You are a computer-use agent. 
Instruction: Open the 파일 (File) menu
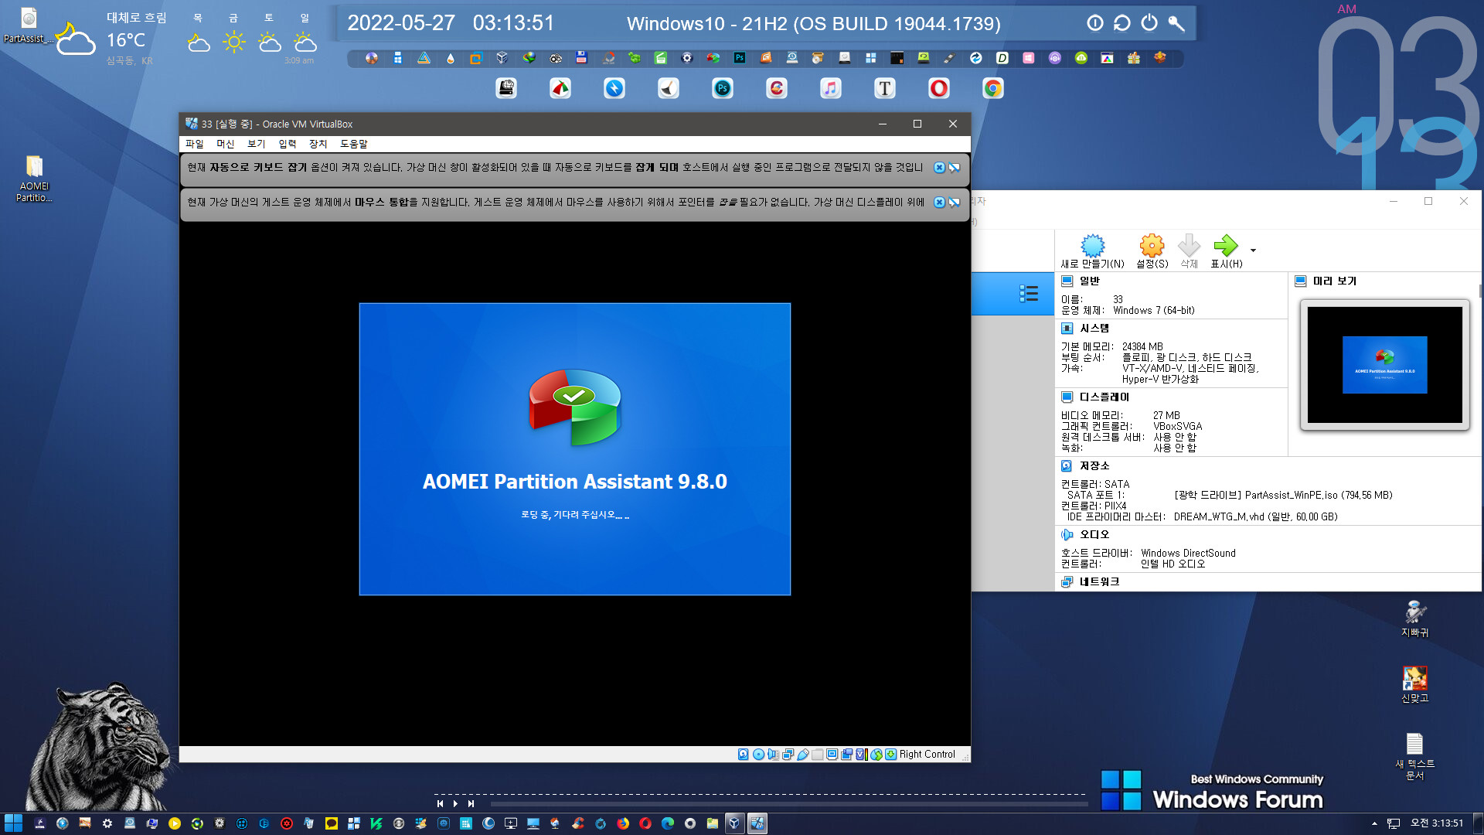(194, 144)
